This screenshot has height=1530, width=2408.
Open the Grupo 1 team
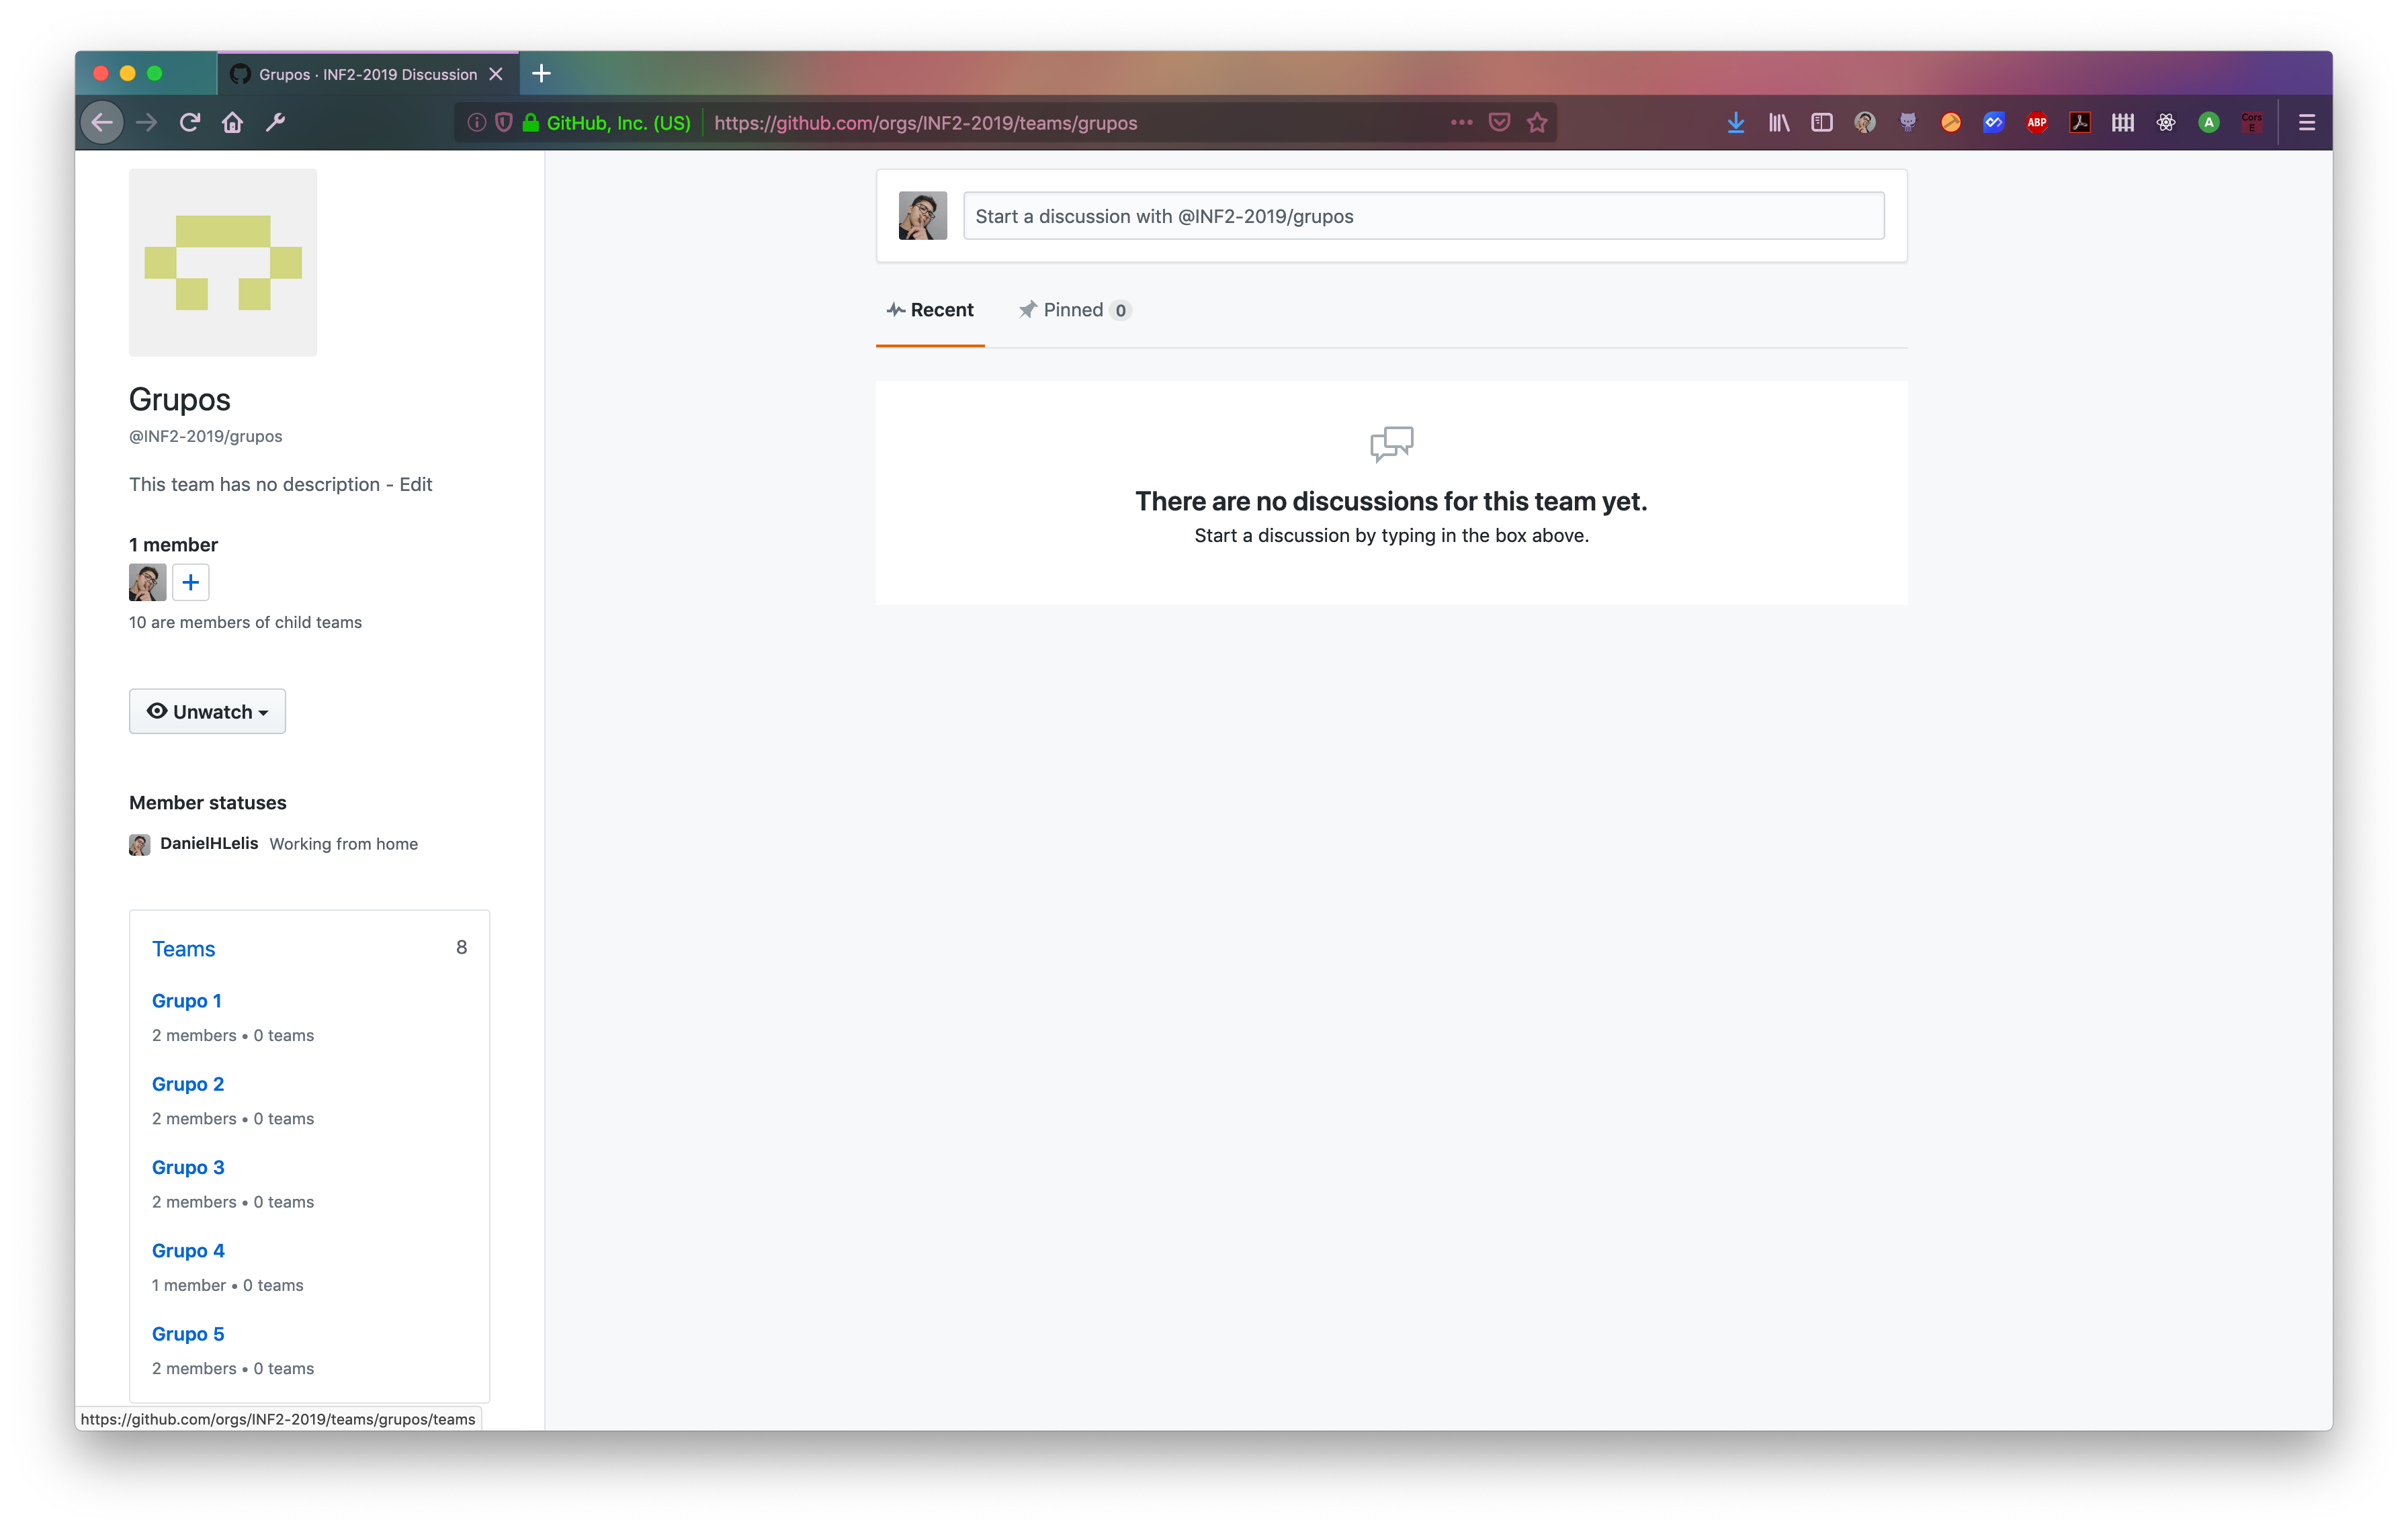(x=187, y=1000)
